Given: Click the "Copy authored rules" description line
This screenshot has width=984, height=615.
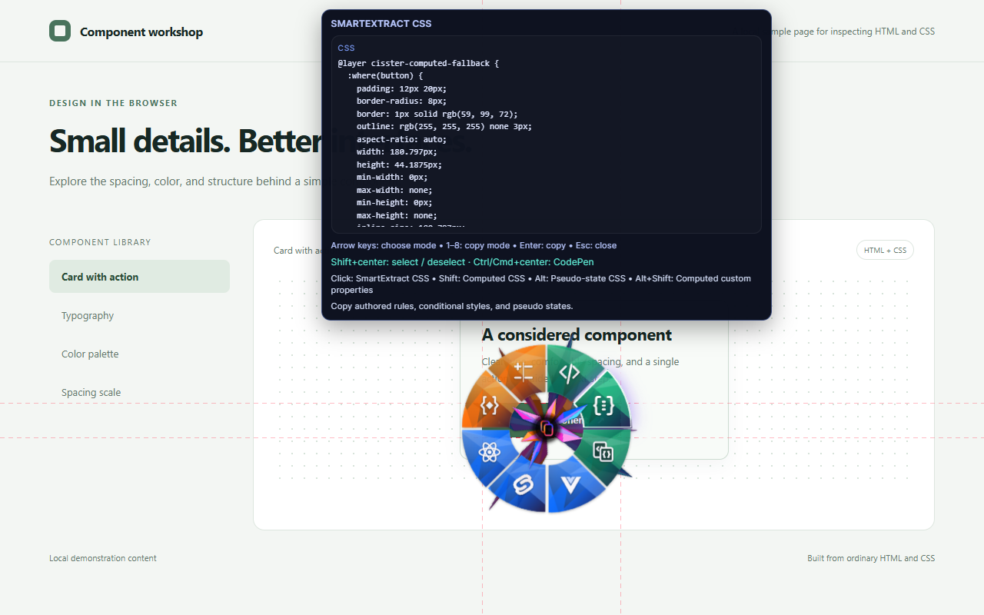Looking at the screenshot, I should click(452, 306).
